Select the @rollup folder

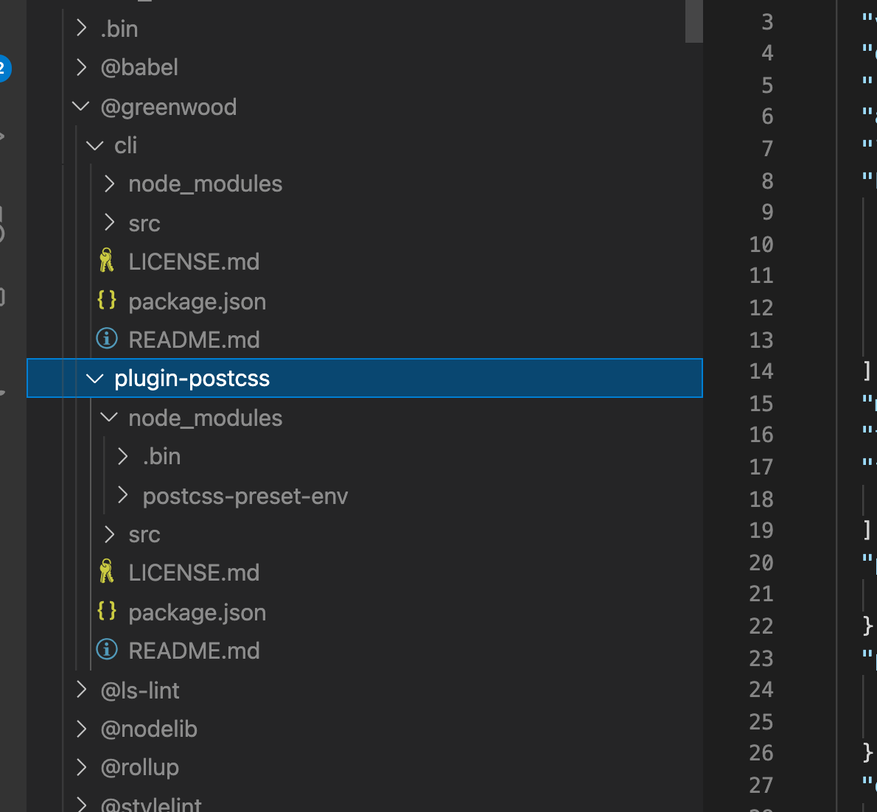tap(140, 767)
